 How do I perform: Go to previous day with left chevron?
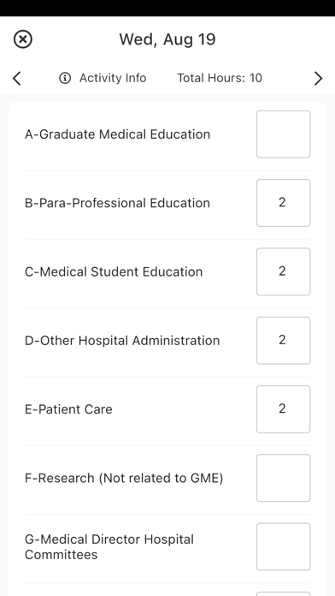17,78
